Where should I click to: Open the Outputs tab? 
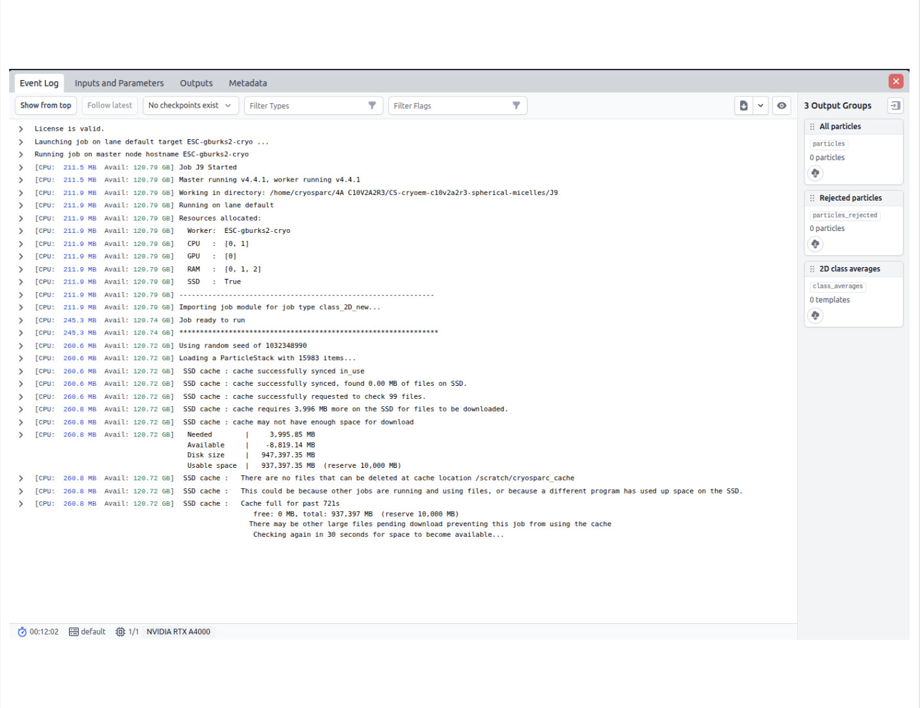pyautogui.click(x=196, y=83)
